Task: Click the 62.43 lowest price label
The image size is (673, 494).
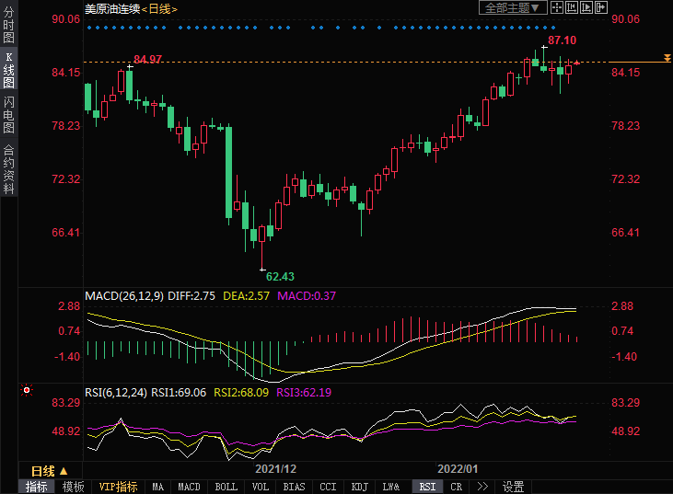Action: coord(280,276)
